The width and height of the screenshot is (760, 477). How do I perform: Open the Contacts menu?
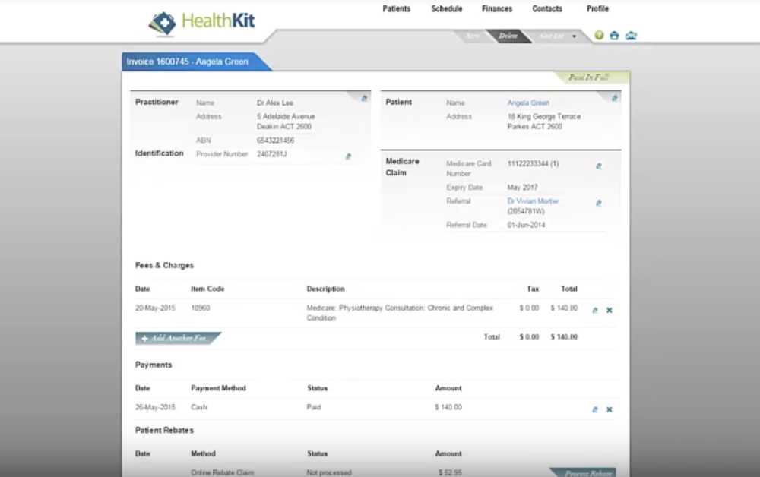pos(547,8)
